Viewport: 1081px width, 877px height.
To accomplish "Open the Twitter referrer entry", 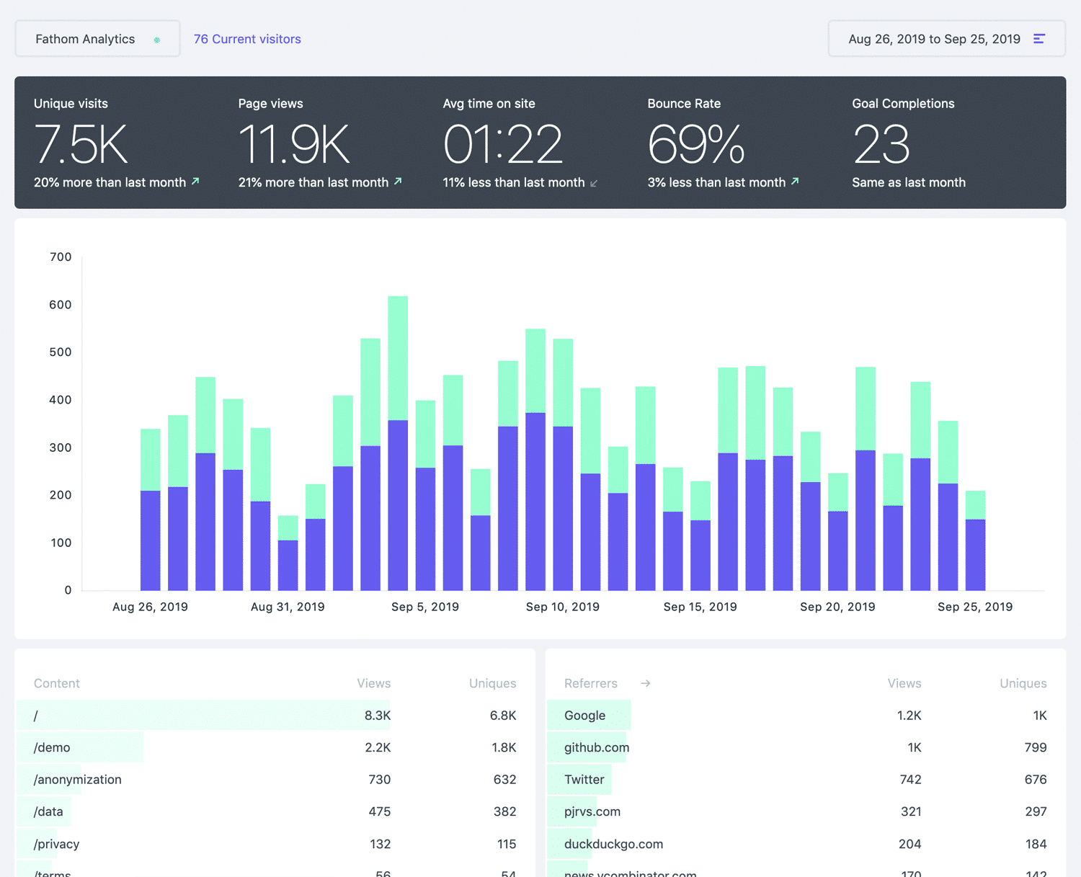I will [x=584, y=779].
